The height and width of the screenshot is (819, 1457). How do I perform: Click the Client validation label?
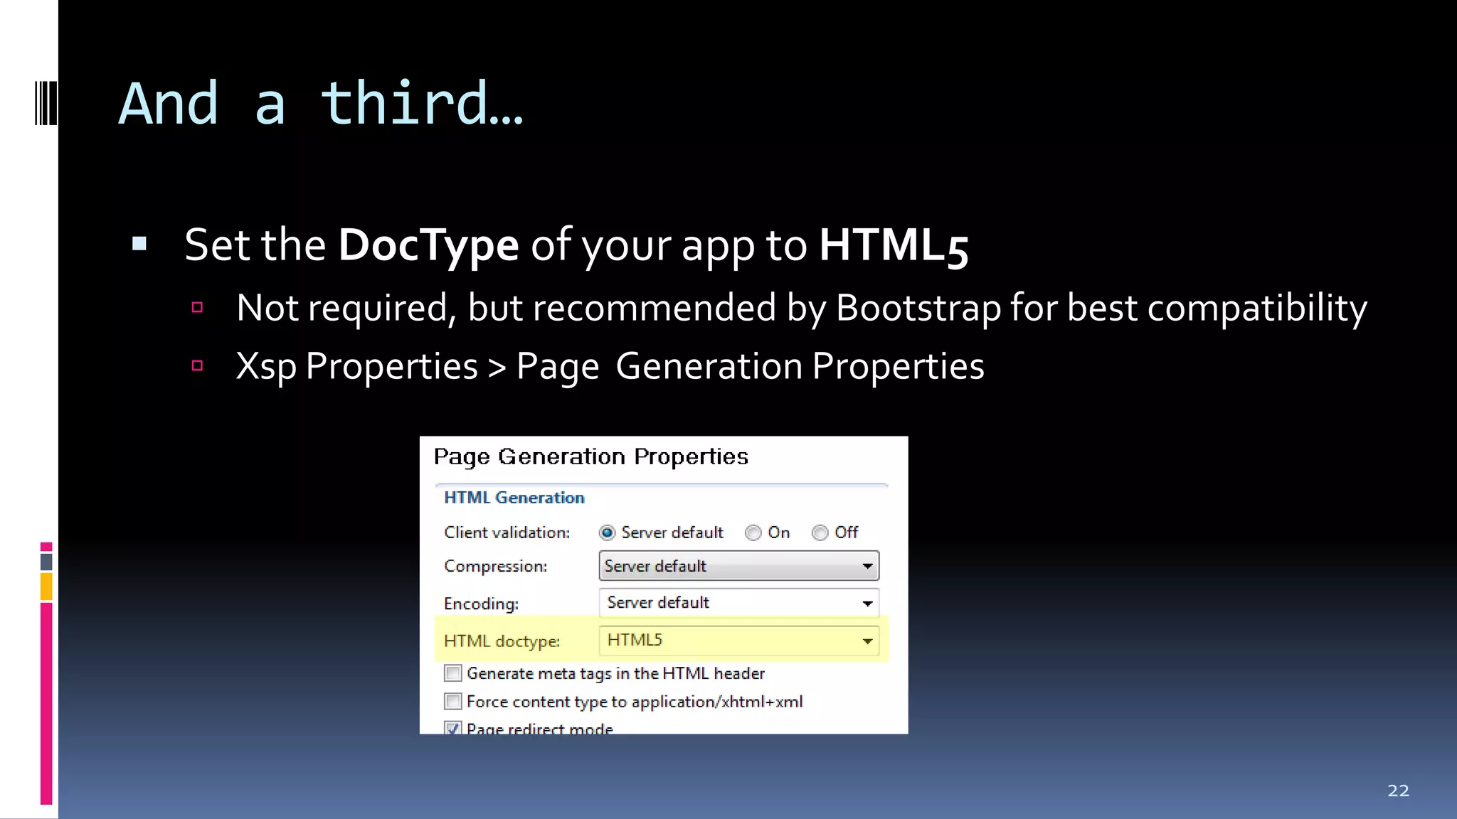point(507,532)
